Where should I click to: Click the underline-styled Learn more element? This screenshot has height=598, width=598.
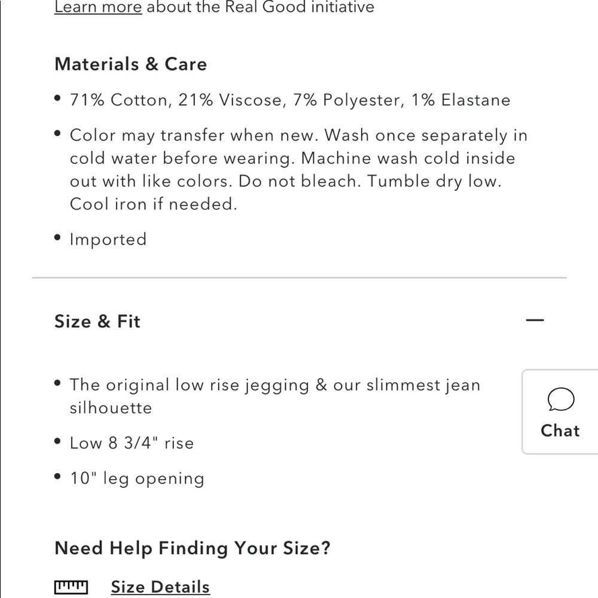click(x=97, y=8)
